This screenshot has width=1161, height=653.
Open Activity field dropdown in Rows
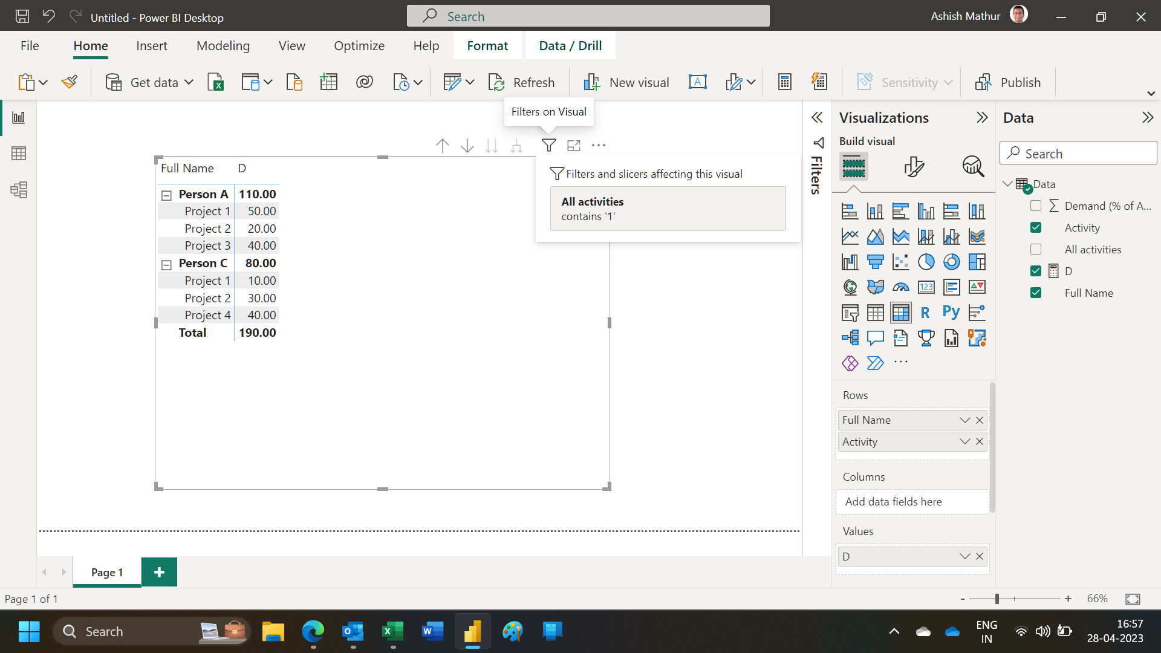pyautogui.click(x=964, y=442)
